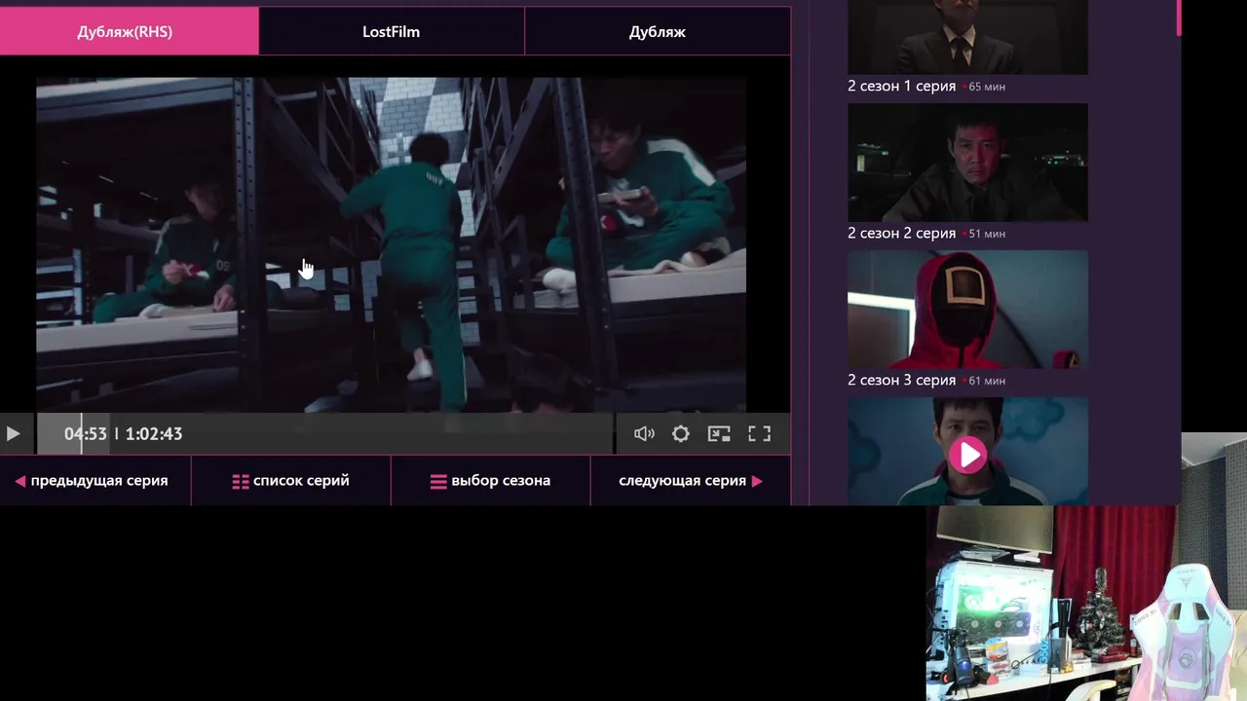Open player settings gear icon
Screen dimensions: 1247x701
[x=681, y=434]
